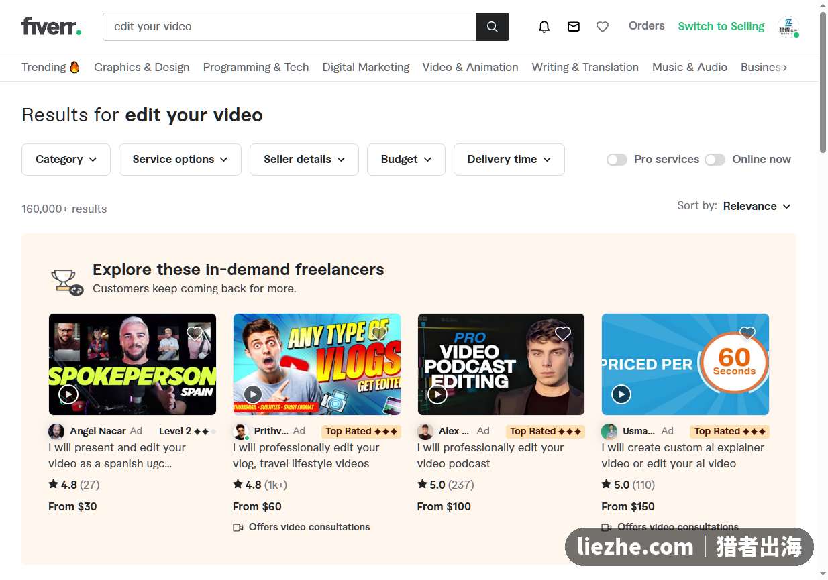Click video camera icon under From $60
This screenshot has width=828, height=580.
tap(238, 528)
